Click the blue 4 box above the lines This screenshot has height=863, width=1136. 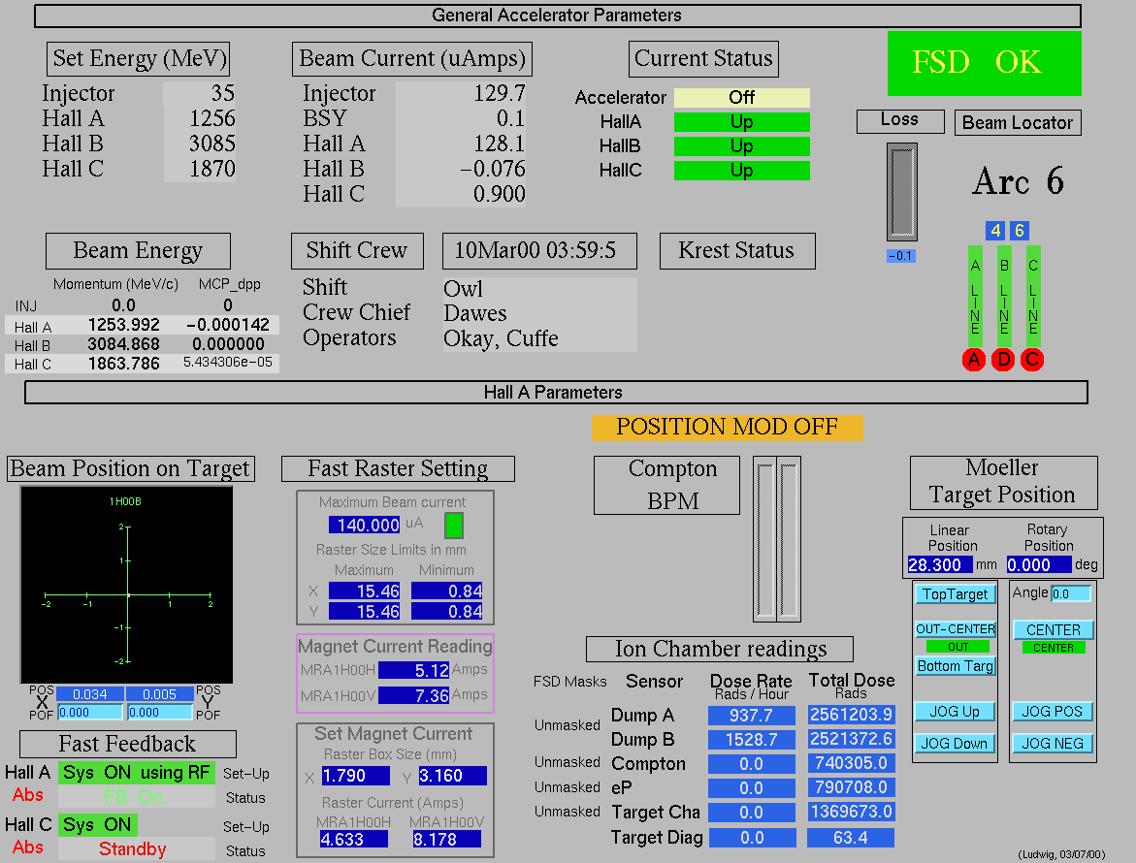(995, 231)
